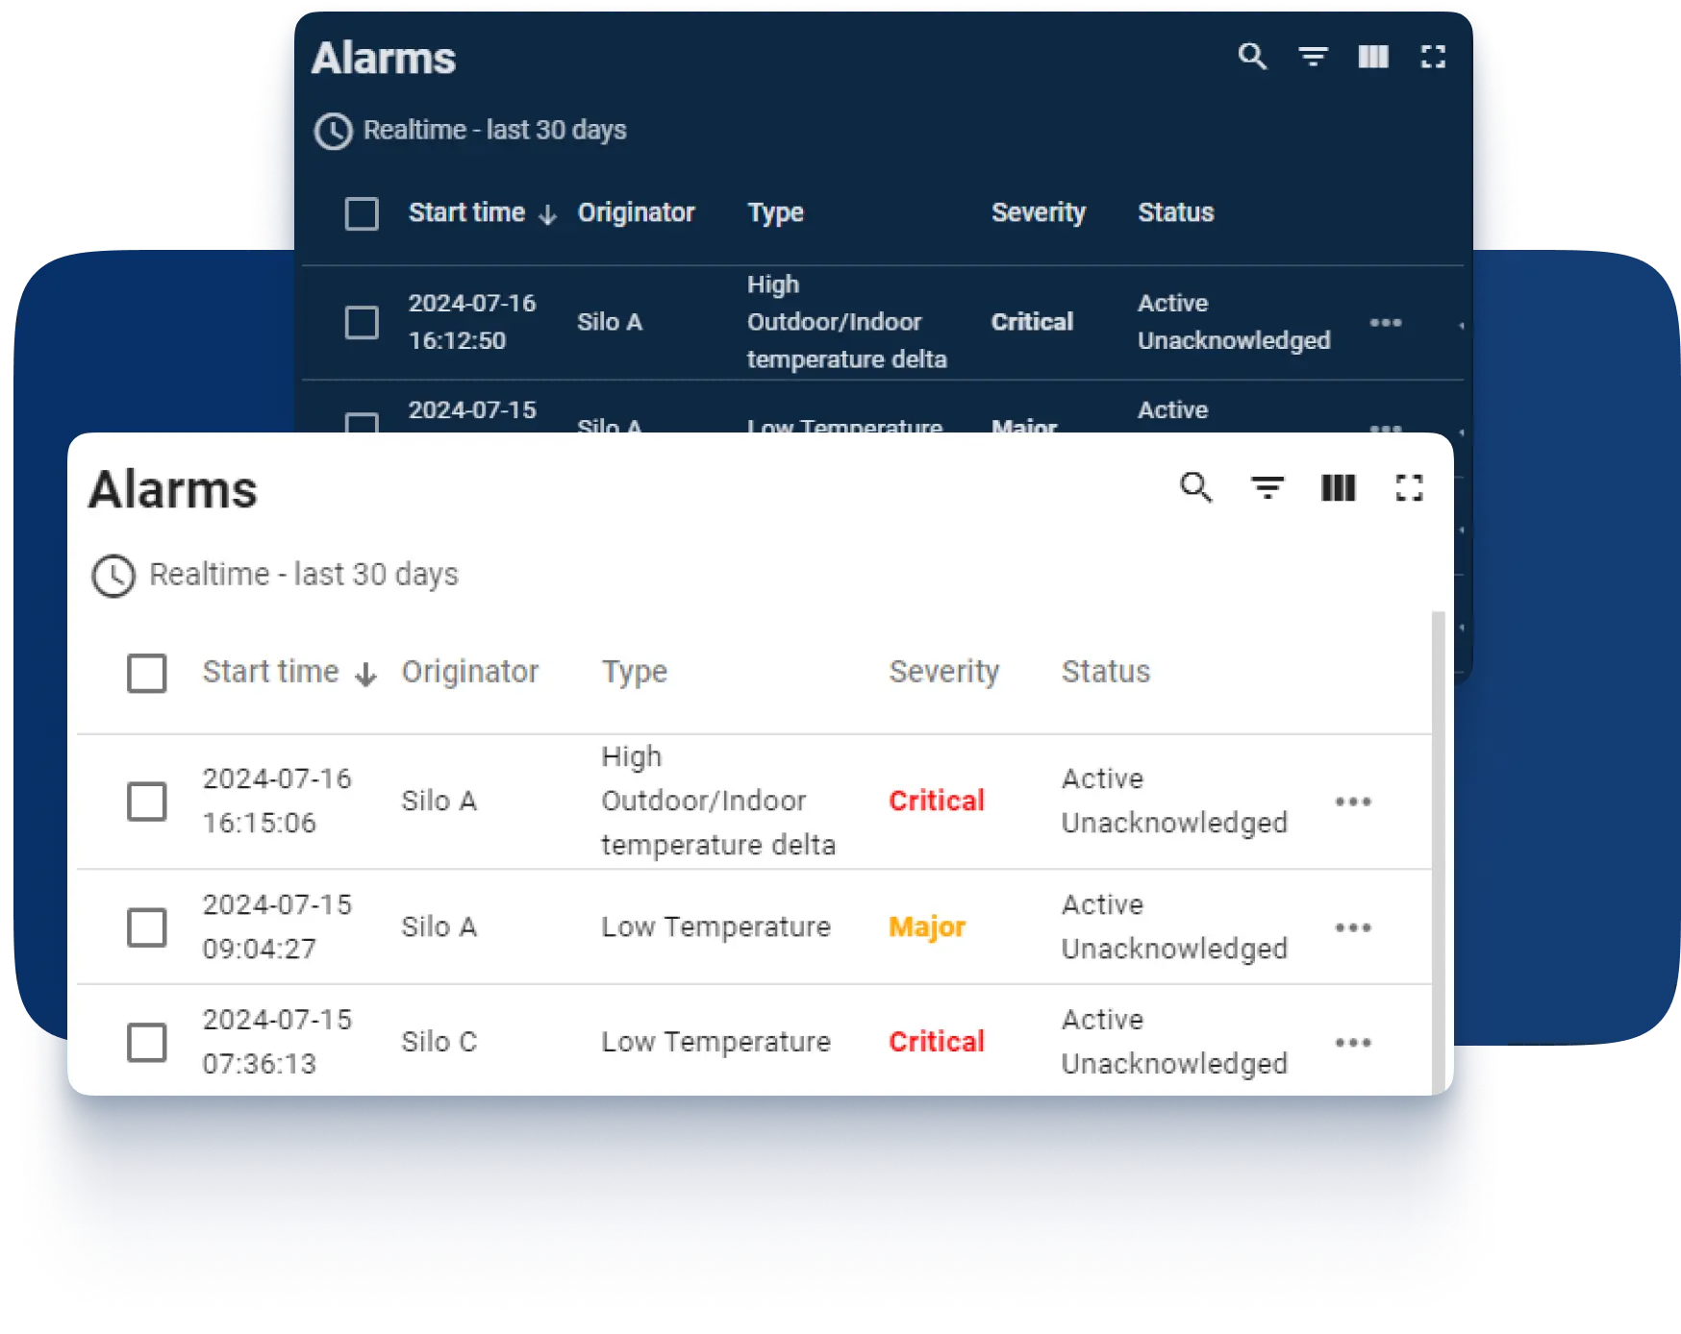Expand light Alarms panel to fullscreen
The width and height of the screenshot is (1681, 1334).
pos(1409,488)
